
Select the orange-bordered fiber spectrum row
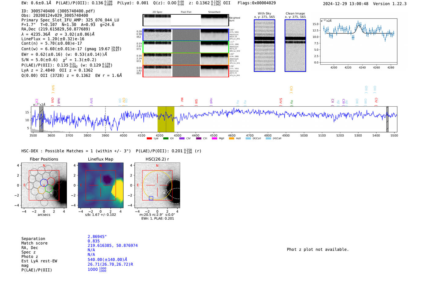coord(186,59)
